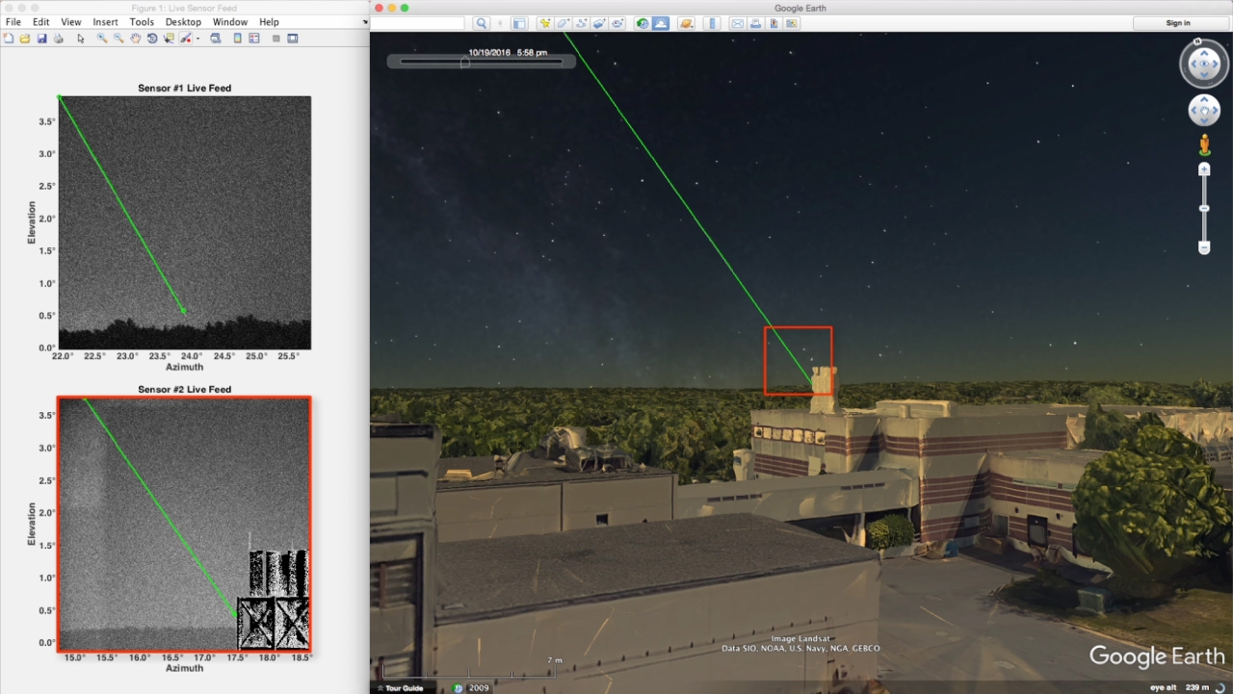Open file icon in MATLAB figure toolbar
The width and height of the screenshot is (1233, 694).
point(25,39)
